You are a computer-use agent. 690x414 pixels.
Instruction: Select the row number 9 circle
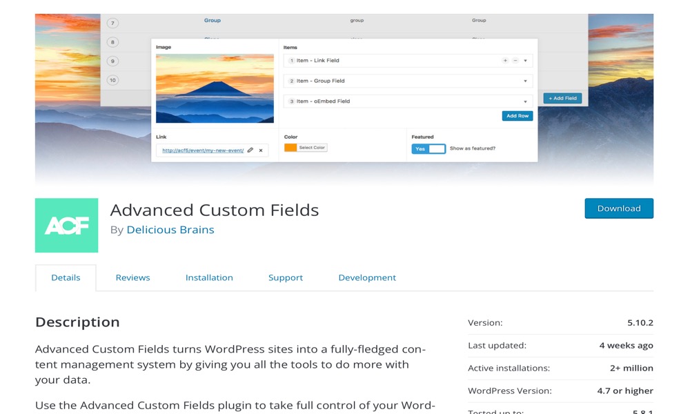click(x=112, y=61)
